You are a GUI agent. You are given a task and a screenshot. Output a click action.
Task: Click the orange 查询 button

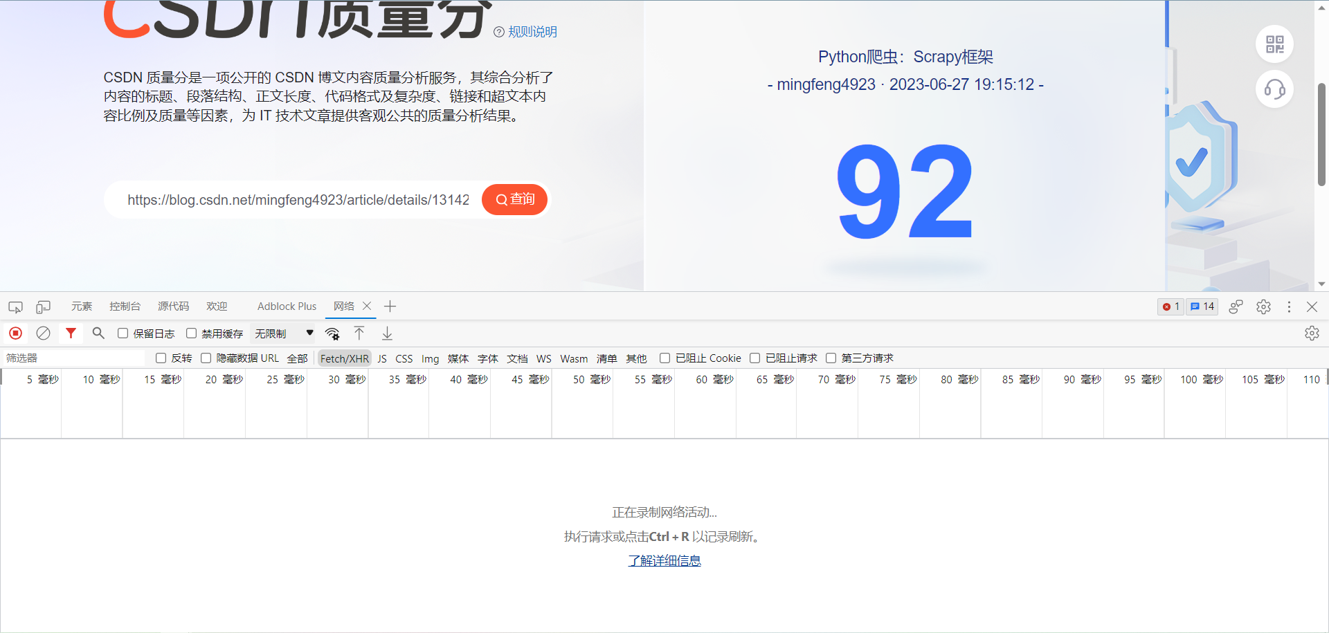515,200
